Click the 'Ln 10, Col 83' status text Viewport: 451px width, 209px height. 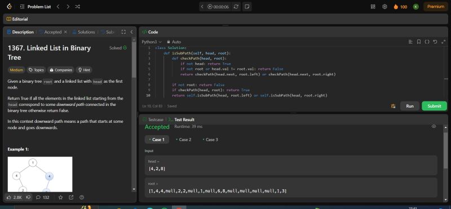[153, 106]
